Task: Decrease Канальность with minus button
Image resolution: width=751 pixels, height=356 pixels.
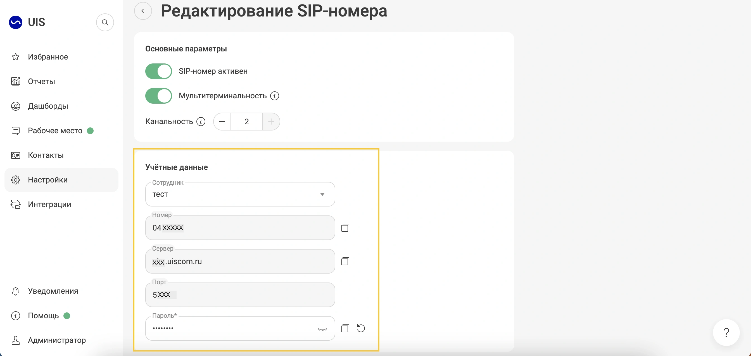Action: (x=222, y=122)
